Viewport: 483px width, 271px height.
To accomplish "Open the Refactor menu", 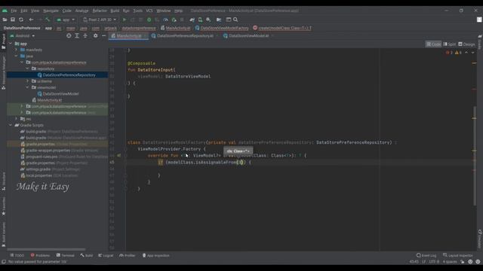I will click(100, 11).
